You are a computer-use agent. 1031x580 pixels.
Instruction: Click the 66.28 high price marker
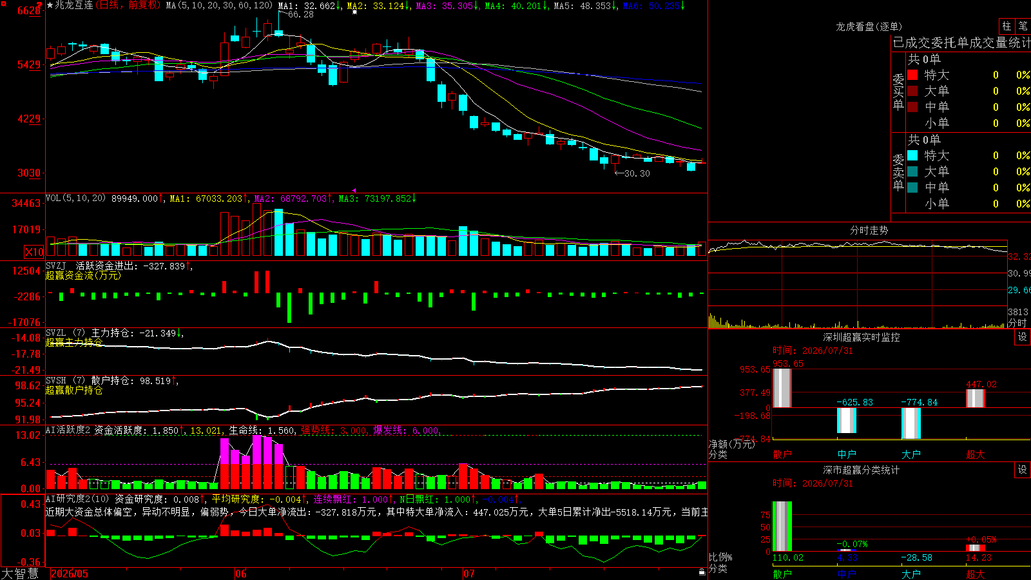301,14
